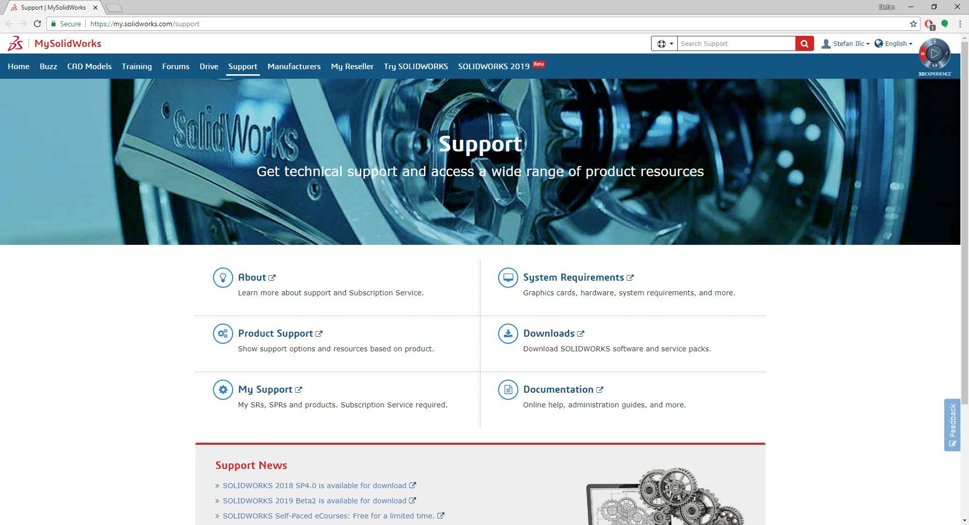Viewport: 969px width, 525px height.
Task: Click the user profile silhouette icon
Action: click(x=826, y=43)
